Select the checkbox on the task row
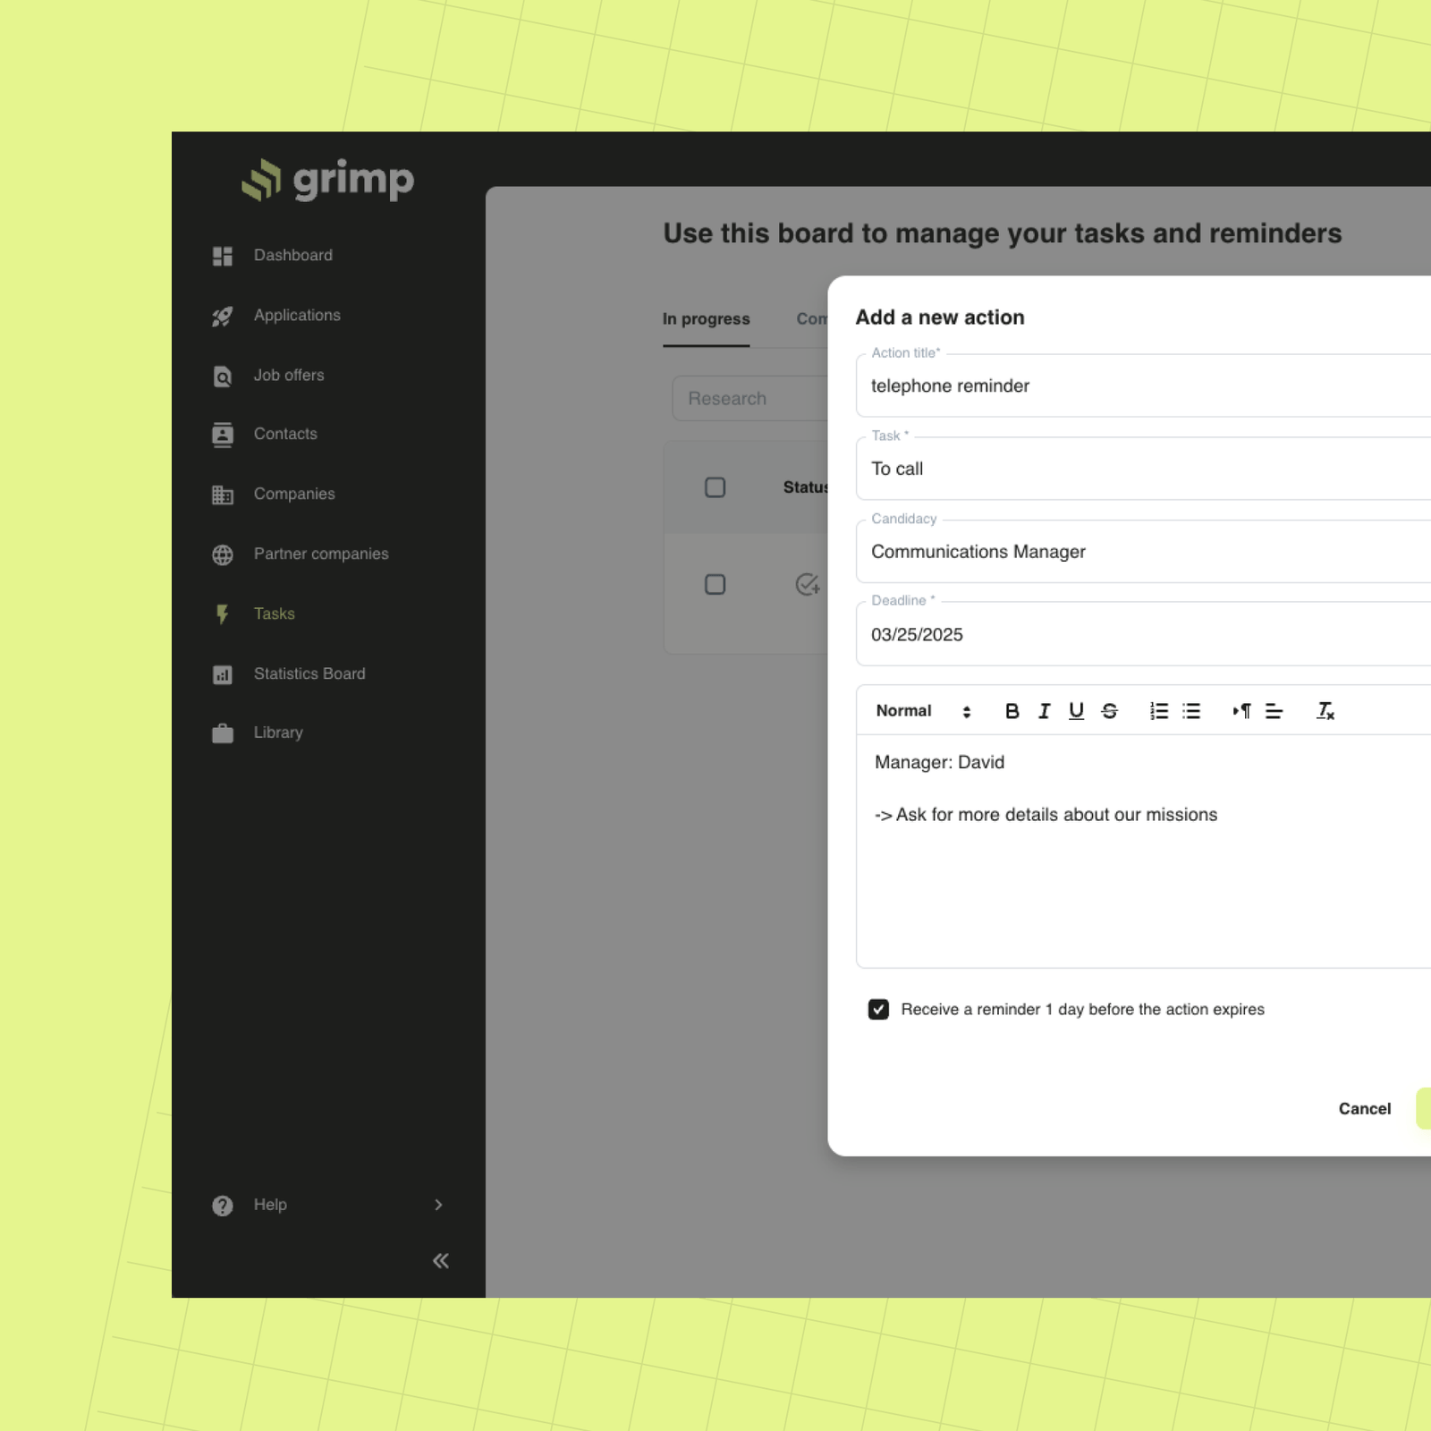Screen dimensions: 1431x1431 click(x=715, y=584)
